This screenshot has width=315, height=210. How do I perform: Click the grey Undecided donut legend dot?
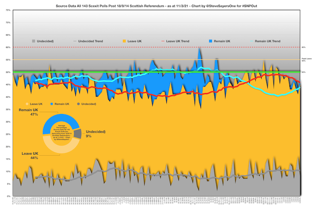(79, 104)
